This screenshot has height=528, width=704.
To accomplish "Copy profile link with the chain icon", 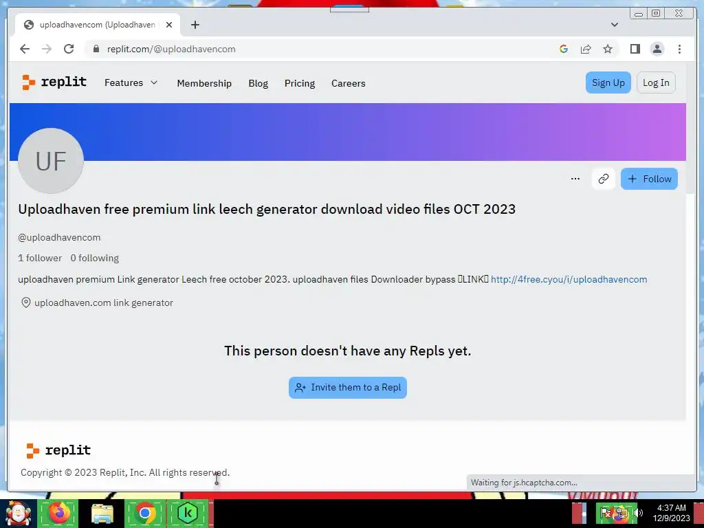I will point(604,179).
